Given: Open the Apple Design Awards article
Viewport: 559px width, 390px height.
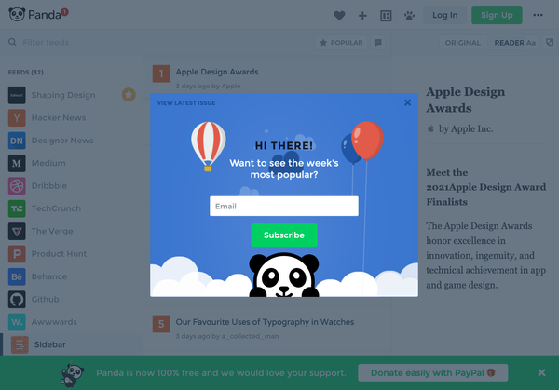Looking at the screenshot, I should 217,72.
